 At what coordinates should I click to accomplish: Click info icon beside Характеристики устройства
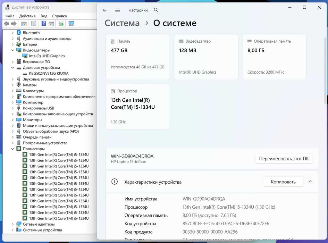(115, 182)
